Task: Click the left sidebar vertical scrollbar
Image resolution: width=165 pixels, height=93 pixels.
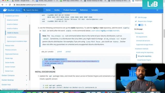Action: click(30, 52)
